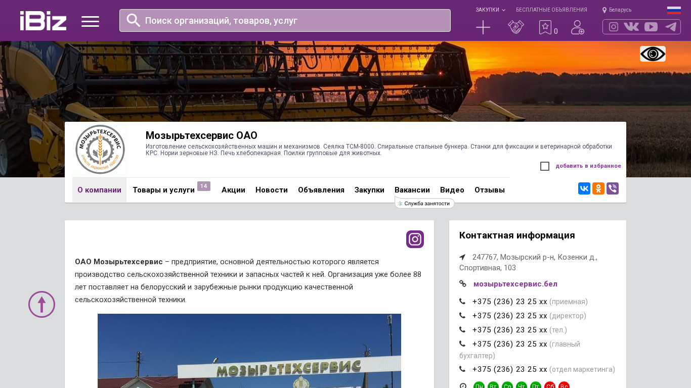Open the company Instagram icon
Screen dimensions: 691x388
click(x=415, y=239)
